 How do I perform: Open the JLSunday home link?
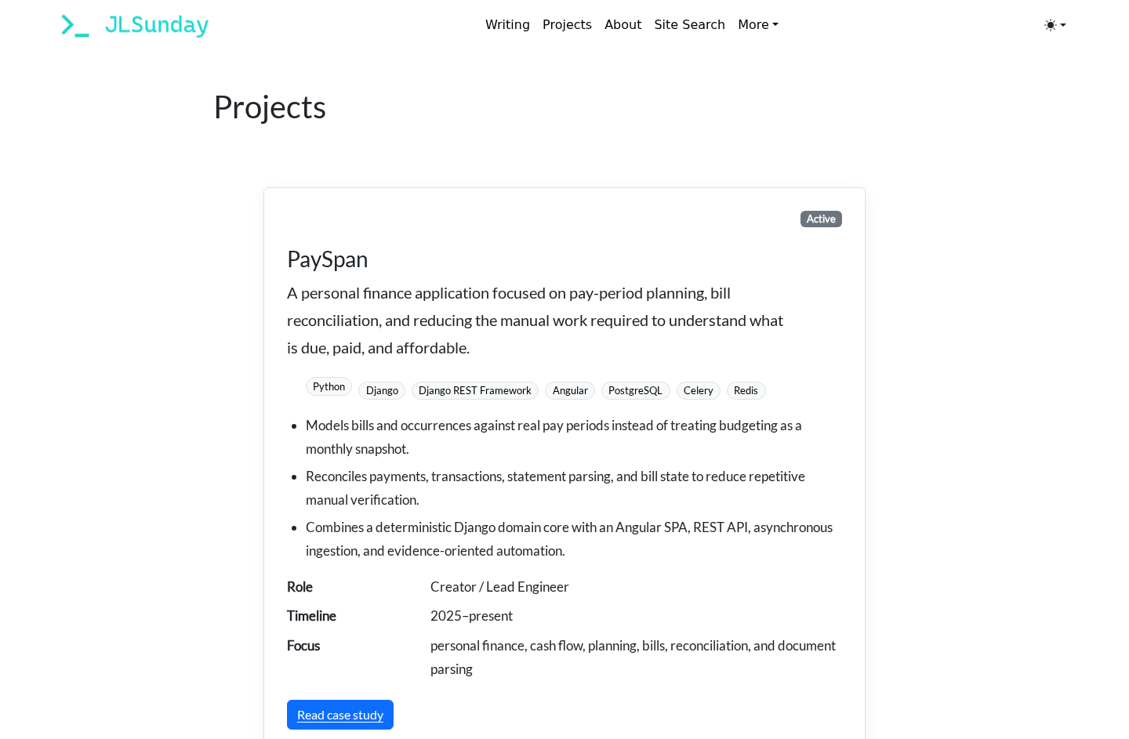pos(157,25)
